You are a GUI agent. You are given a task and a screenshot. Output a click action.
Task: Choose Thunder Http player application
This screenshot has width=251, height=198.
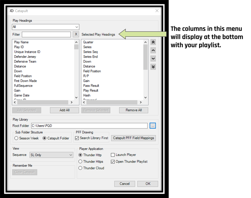90,155
